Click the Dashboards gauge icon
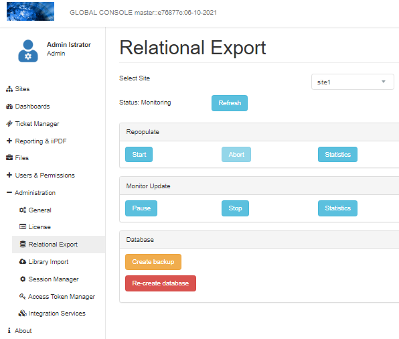Viewport: 399px width, 339px height. [9, 107]
